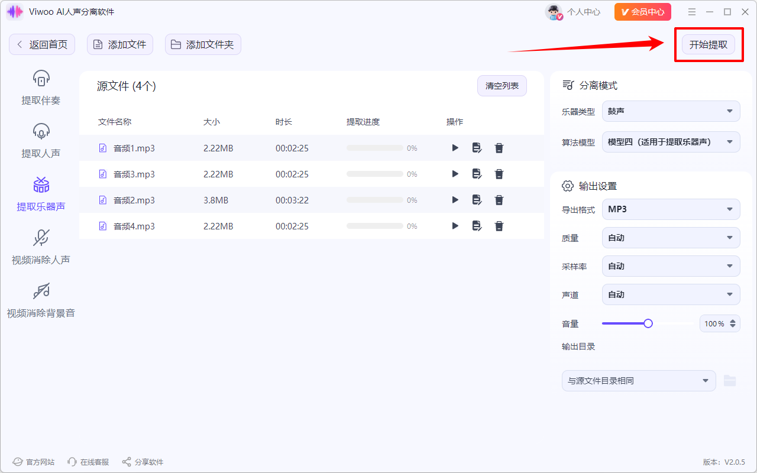Delete 音频3.mp3 from the list
The width and height of the screenshot is (757, 473).
(x=499, y=174)
